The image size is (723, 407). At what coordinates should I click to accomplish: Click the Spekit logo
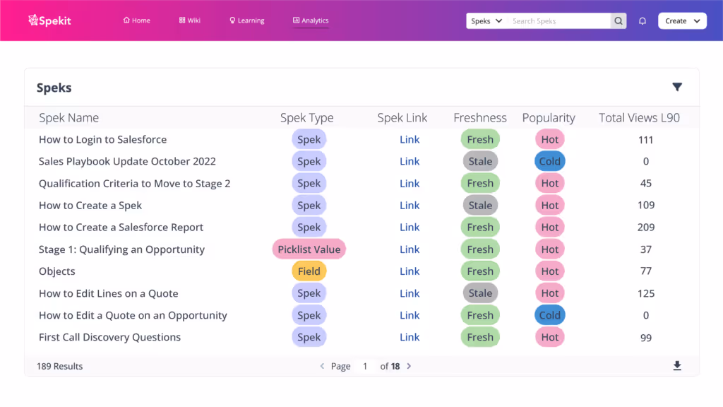[49, 20]
